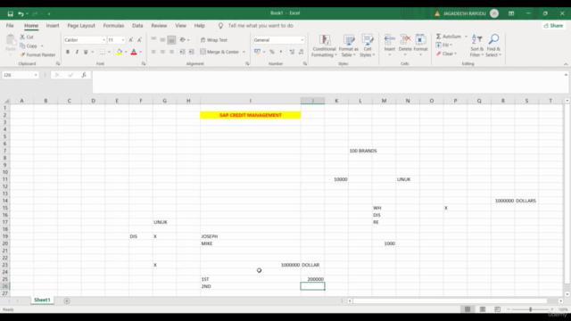Click Tell me what you want to do
The height and width of the screenshot is (321, 571).
coord(261,26)
